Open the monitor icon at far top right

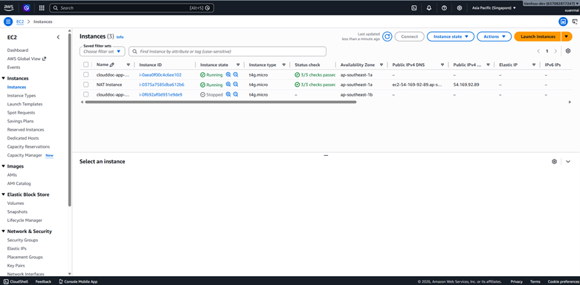(x=575, y=22)
